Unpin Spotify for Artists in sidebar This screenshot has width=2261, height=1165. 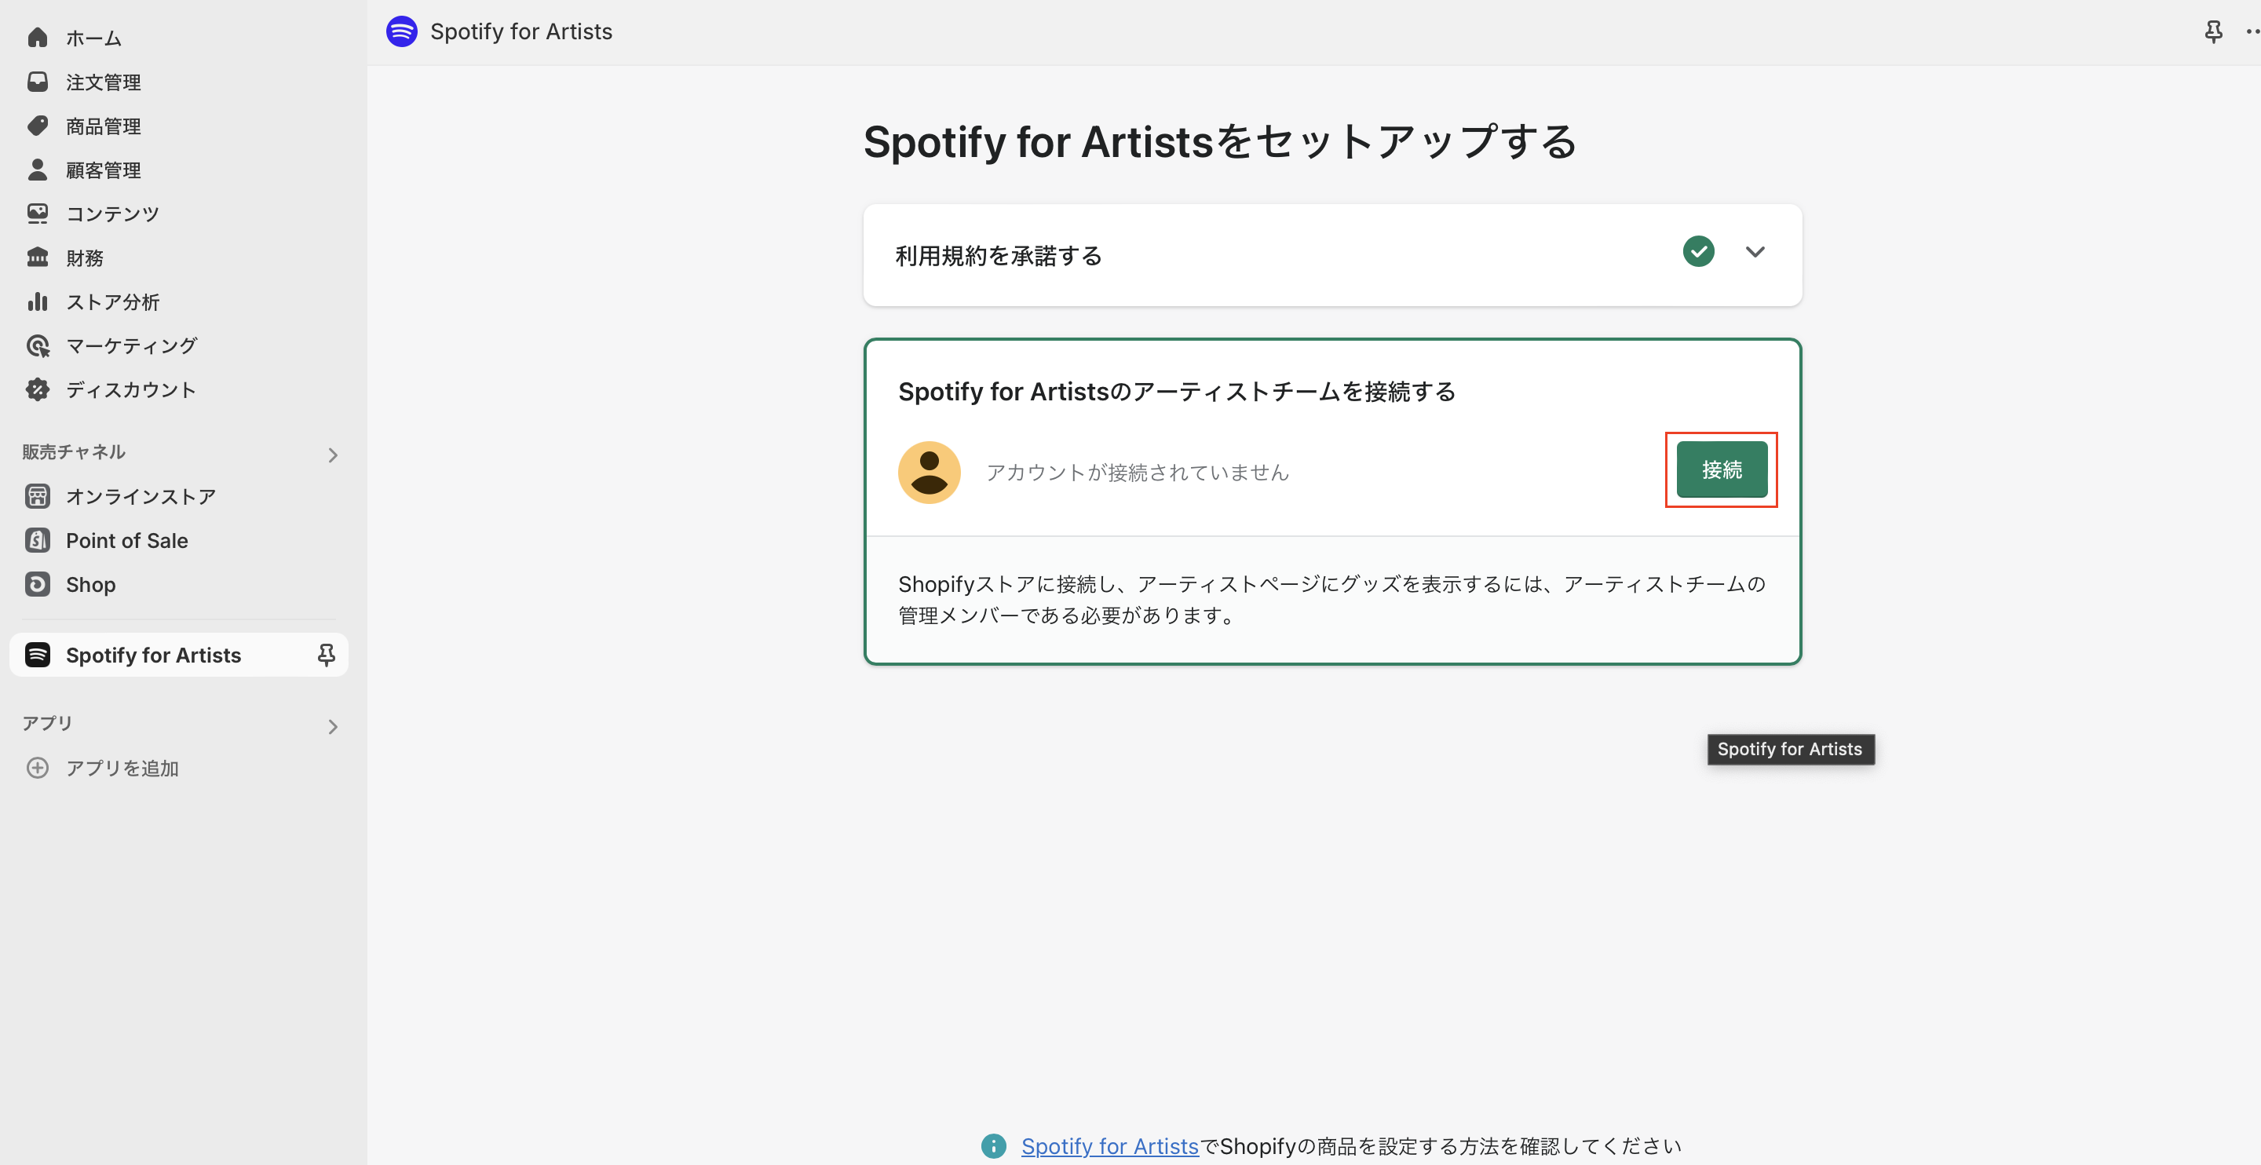[x=326, y=655]
